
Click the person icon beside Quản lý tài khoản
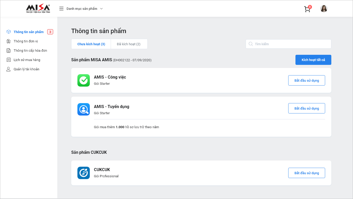point(9,69)
